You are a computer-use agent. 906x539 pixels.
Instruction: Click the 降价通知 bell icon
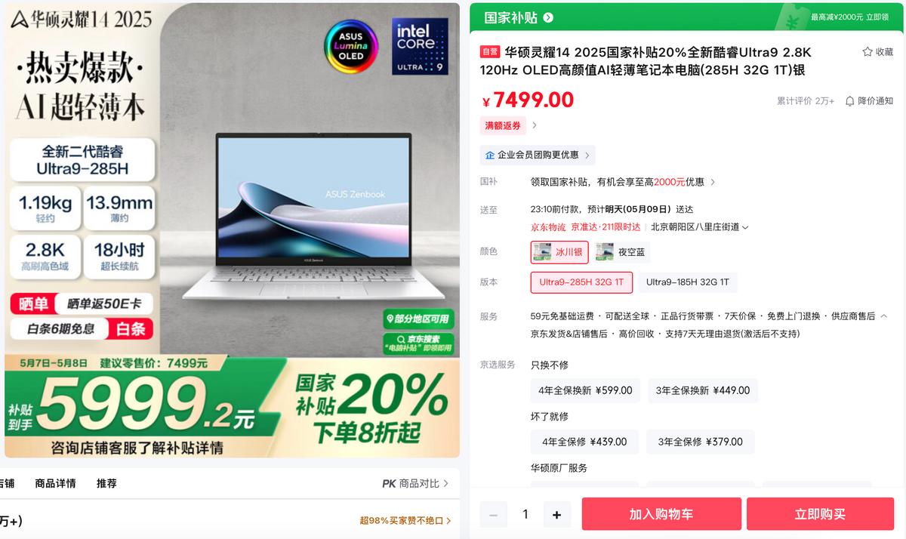pos(850,101)
